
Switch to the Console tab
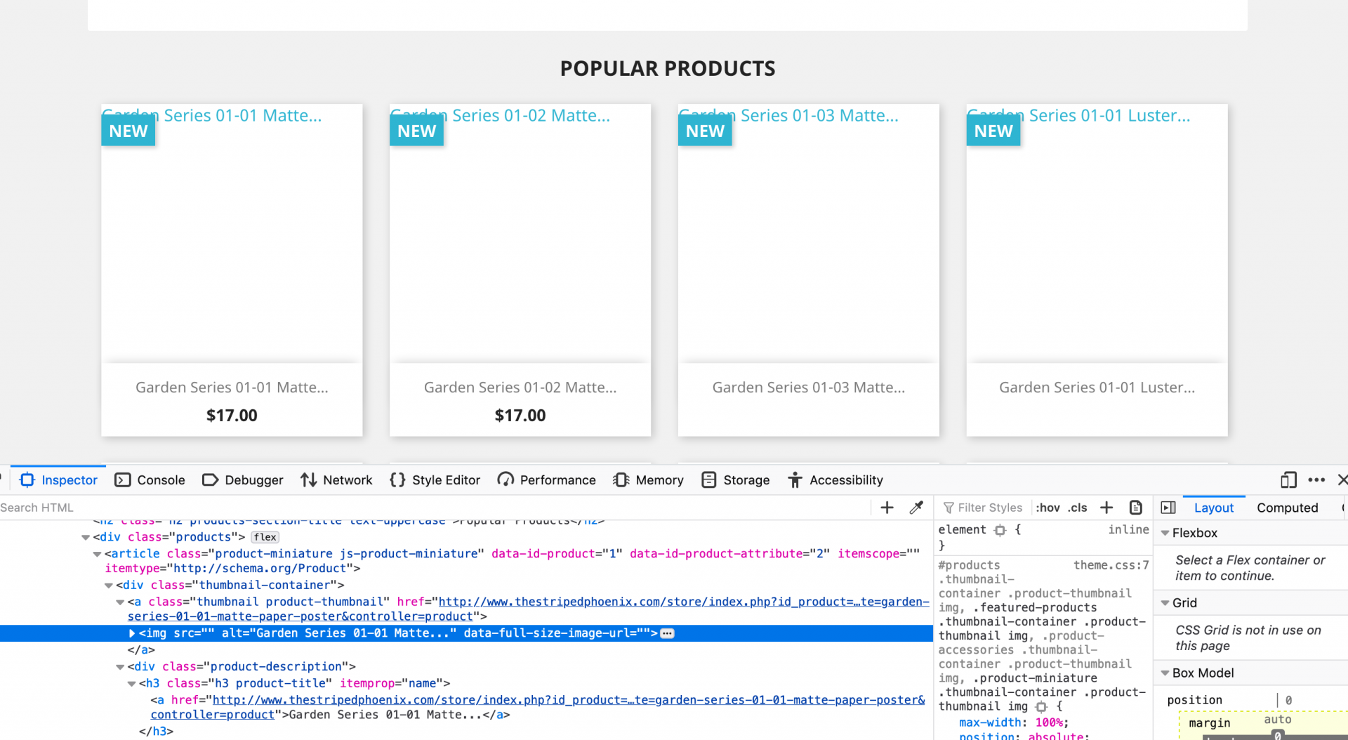(x=150, y=480)
